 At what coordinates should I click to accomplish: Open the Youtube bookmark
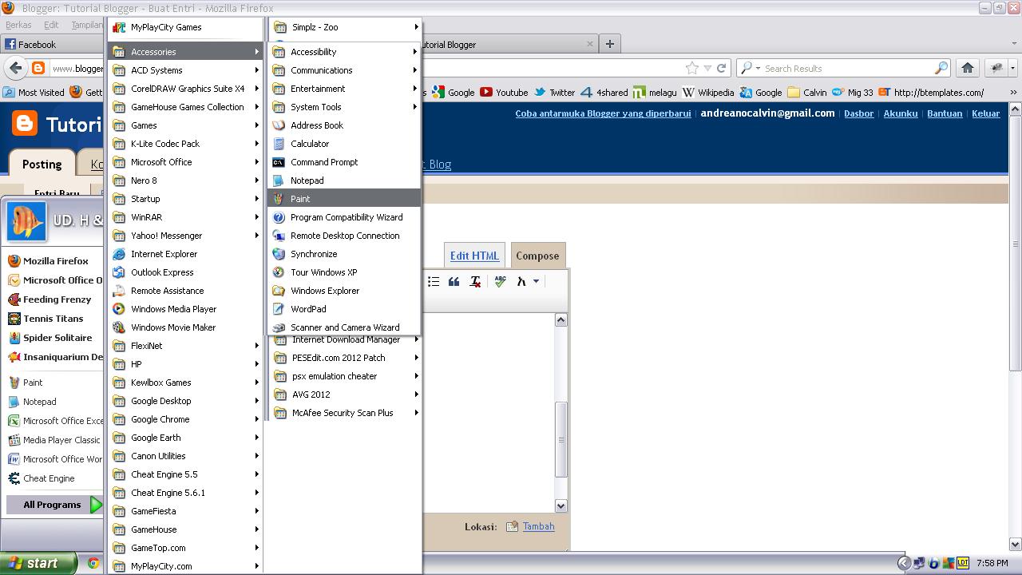[504, 93]
